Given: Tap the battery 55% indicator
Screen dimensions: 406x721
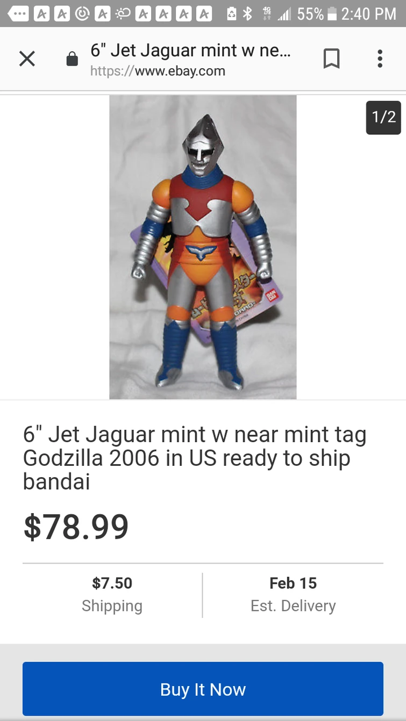Looking at the screenshot, I should pos(317,13).
